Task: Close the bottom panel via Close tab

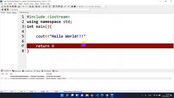Action: 55,71
